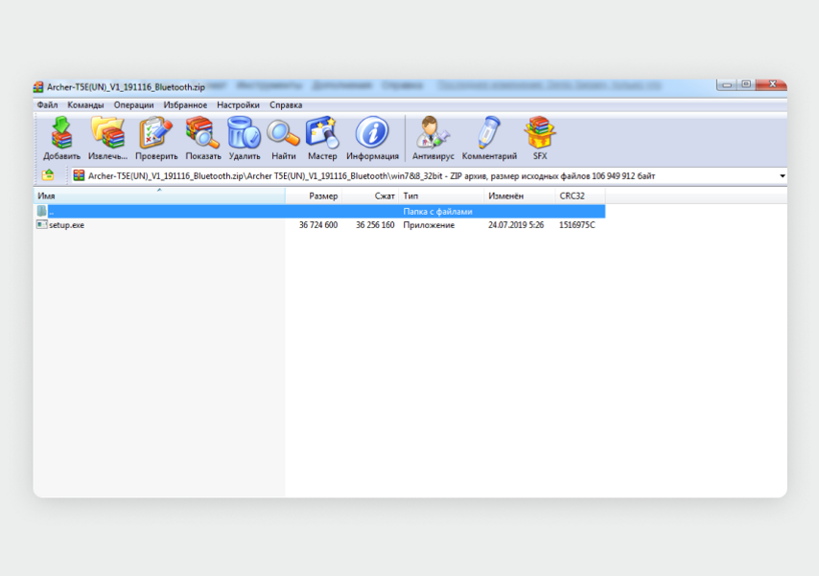819x576 pixels.
Task: Sort files by Тип column
Action: point(441,196)
